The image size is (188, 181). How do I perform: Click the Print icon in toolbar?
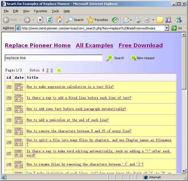click(137, 20)
